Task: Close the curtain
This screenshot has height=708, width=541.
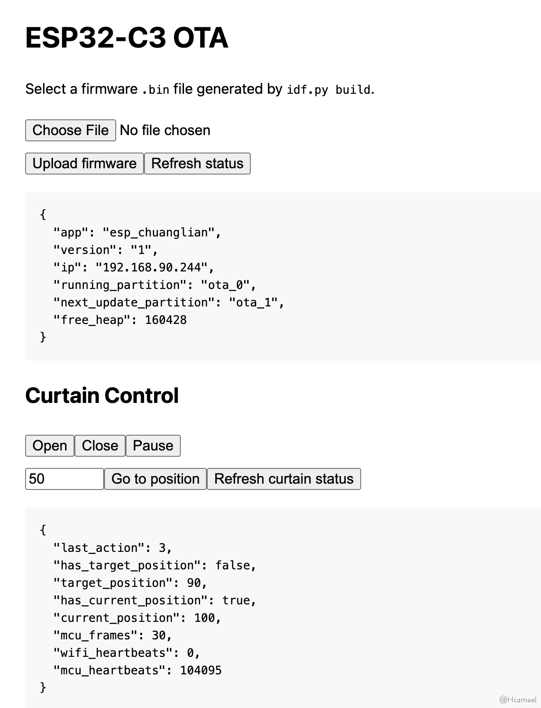Action: tap(100, 446)
